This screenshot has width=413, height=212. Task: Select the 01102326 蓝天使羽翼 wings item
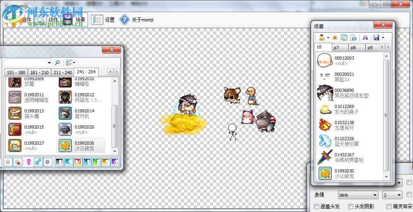click(349, 141)
